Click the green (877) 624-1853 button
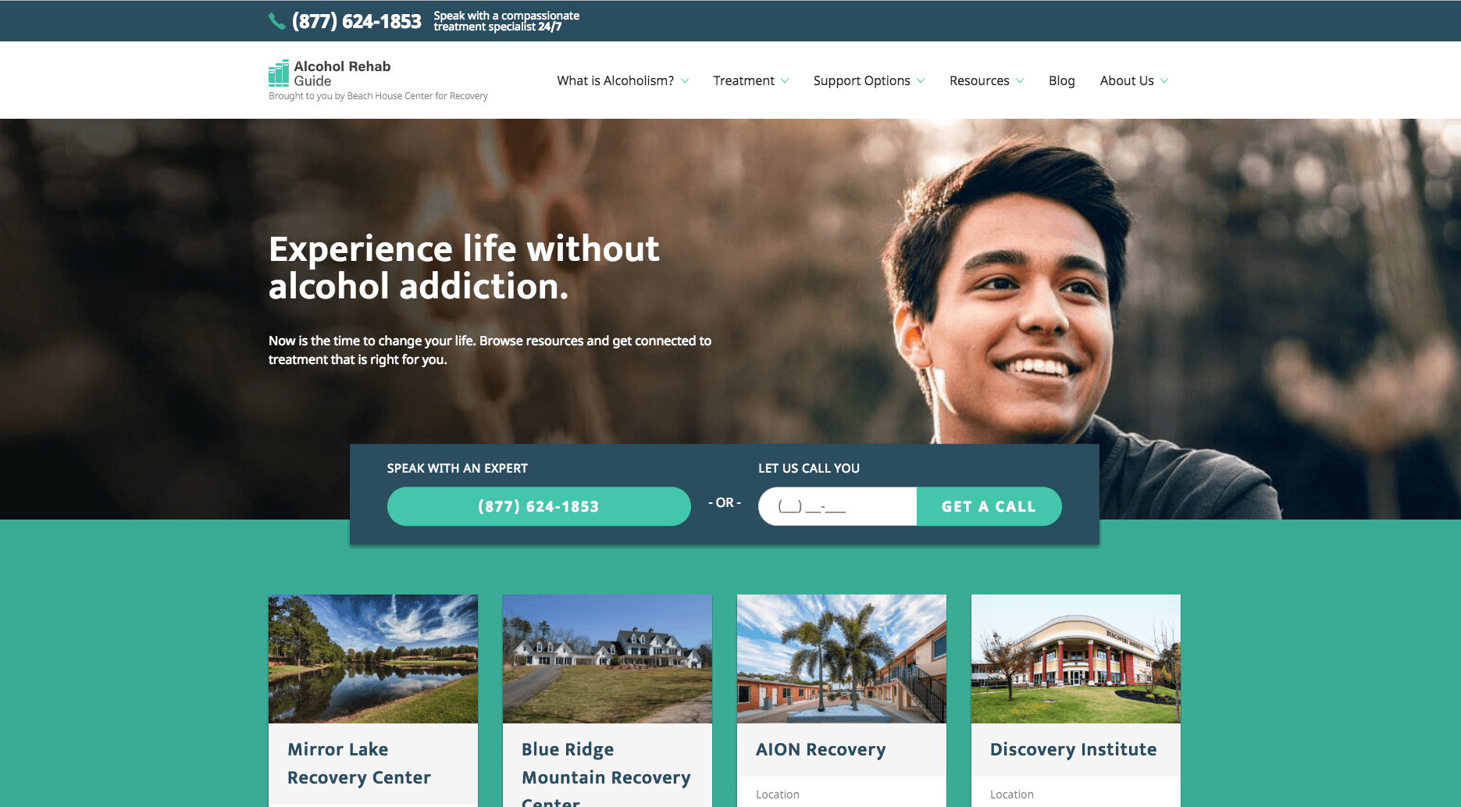The width and height of the screenshot is (1461, 807). (539, 506)
